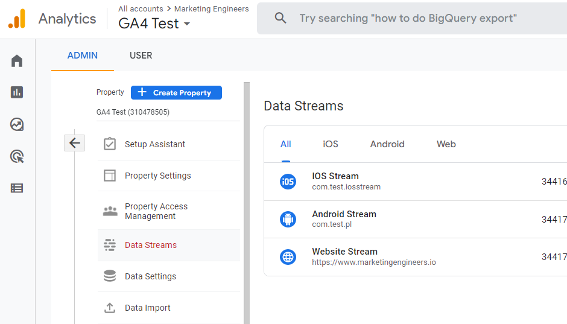Click the Analytics product name
This screenshot has width=567, height=324.
click(x=68, y=19)
